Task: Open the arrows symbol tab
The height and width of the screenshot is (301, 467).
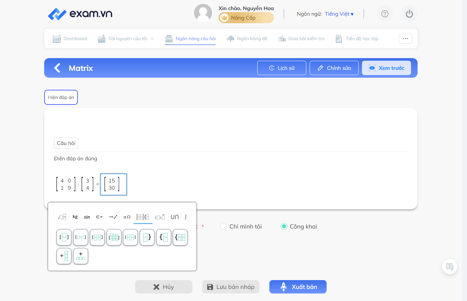Action: click(x=113, y=217)
